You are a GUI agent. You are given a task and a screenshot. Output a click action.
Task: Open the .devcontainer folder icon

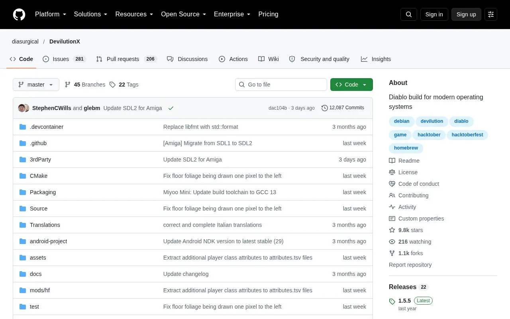tap(23, 127)
